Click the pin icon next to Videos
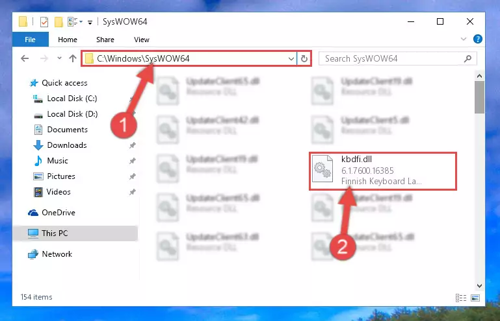The width and height of the screenshot is (500, 321). [x=133, y=192]
